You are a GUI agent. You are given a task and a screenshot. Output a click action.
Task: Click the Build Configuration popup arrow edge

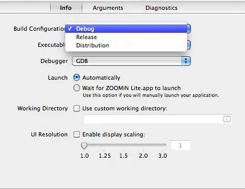[x=189, y=29]
